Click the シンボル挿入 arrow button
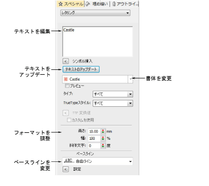 [66, 61]
